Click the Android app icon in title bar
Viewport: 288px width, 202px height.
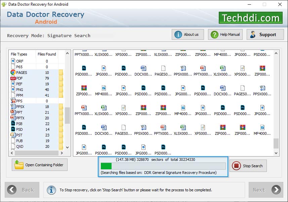4,4
